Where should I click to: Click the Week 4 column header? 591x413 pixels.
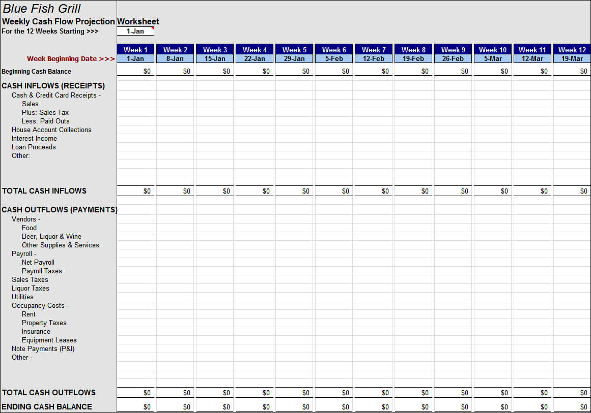point(255,50)
